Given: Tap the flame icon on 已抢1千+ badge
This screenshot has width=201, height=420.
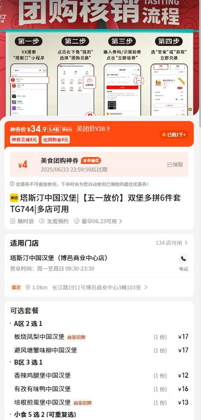Looking at the screenshot, I should point(164,135).
